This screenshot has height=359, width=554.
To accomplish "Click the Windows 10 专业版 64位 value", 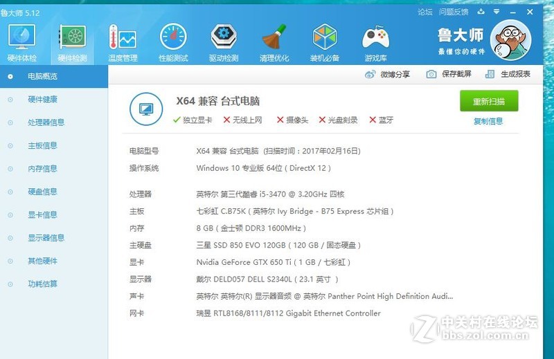I will [264, 168].
